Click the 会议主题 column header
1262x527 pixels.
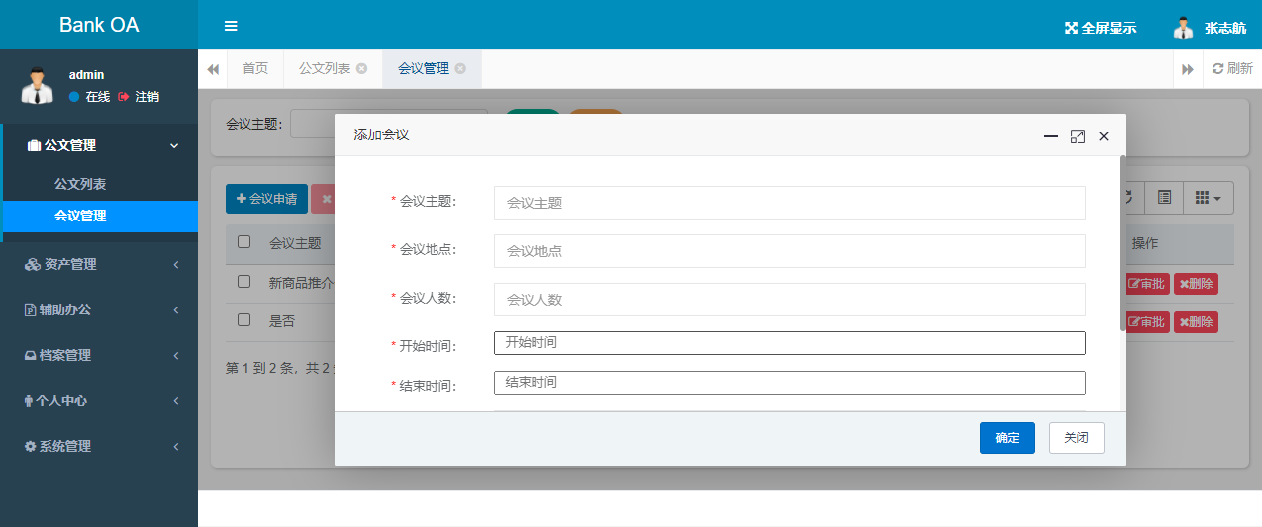(x=295, y=243)
